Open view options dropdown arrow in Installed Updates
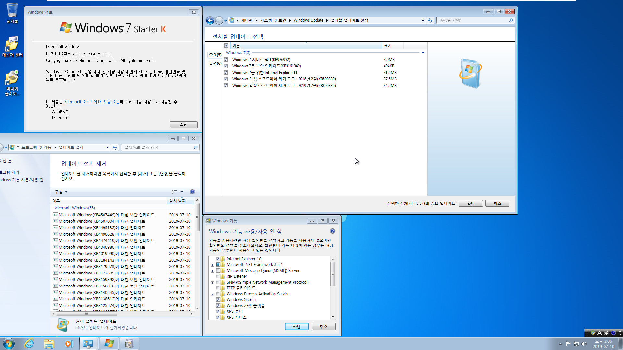The image size is (623, 350). 182,192
